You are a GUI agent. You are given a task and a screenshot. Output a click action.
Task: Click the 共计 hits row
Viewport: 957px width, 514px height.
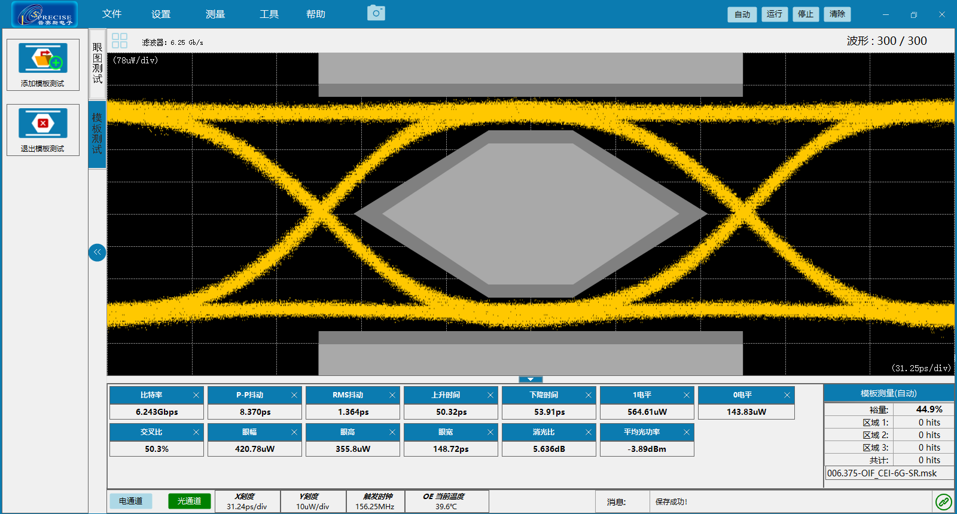coord(889,460)
